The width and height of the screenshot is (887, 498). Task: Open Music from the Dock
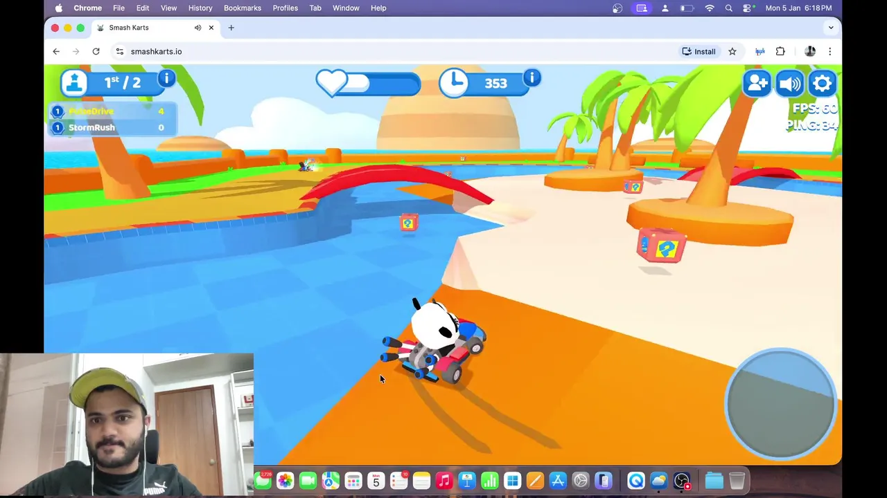444,481
